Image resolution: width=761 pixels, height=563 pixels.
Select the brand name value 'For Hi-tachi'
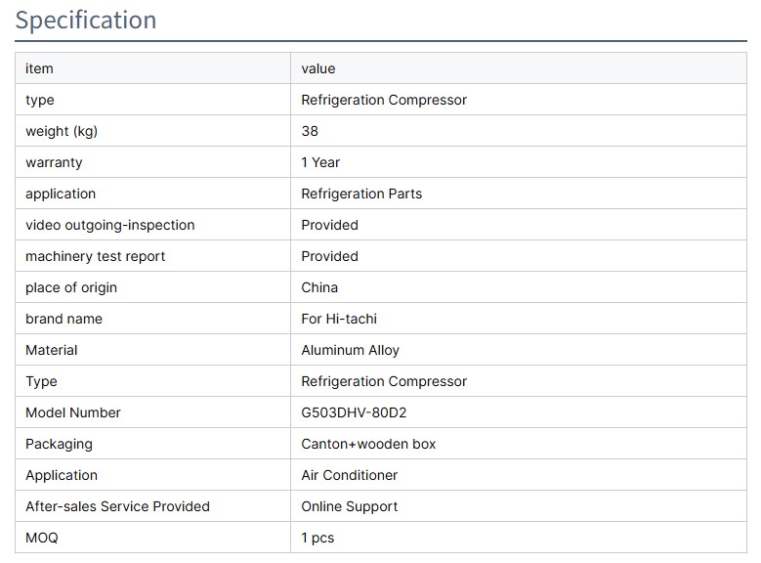point(339,319)
